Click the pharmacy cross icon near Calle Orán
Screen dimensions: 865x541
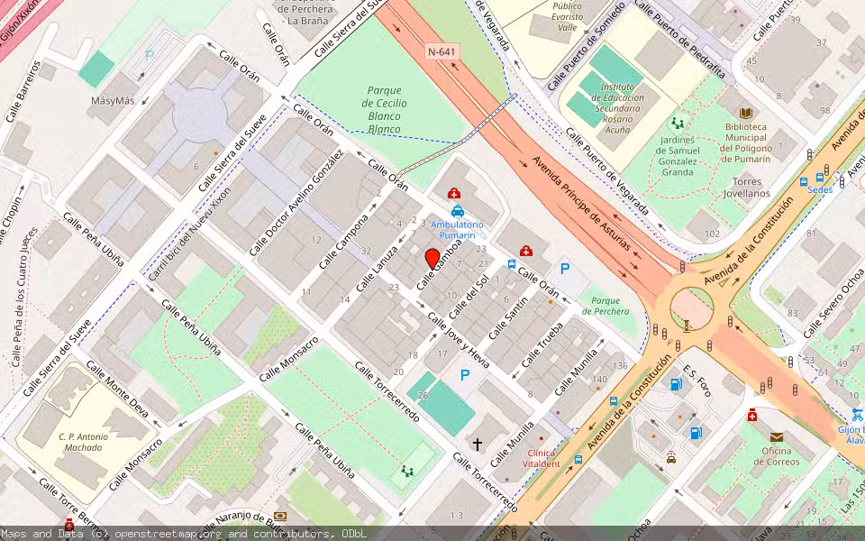pyautogui.click(x=525, y=252)
